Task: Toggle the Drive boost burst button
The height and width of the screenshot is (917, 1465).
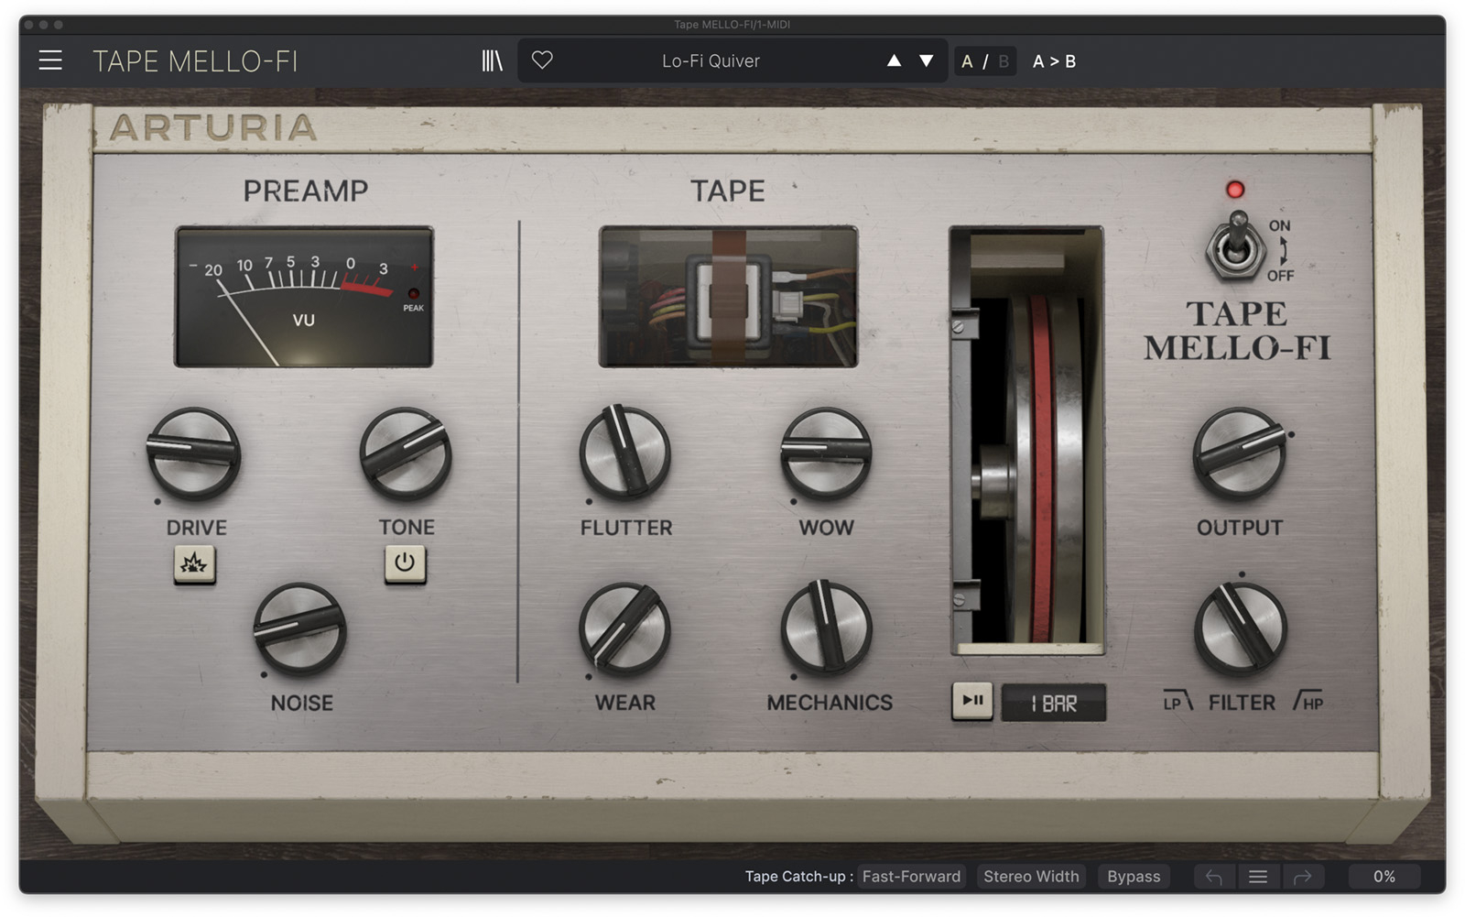Action: click(x=194, y=563)
